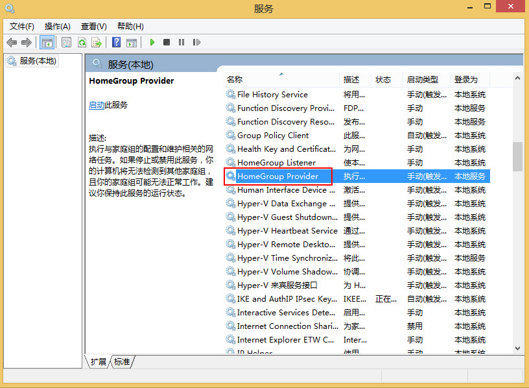
Task: Click the Services window title bar icon
Action: (x=10, y=8)
